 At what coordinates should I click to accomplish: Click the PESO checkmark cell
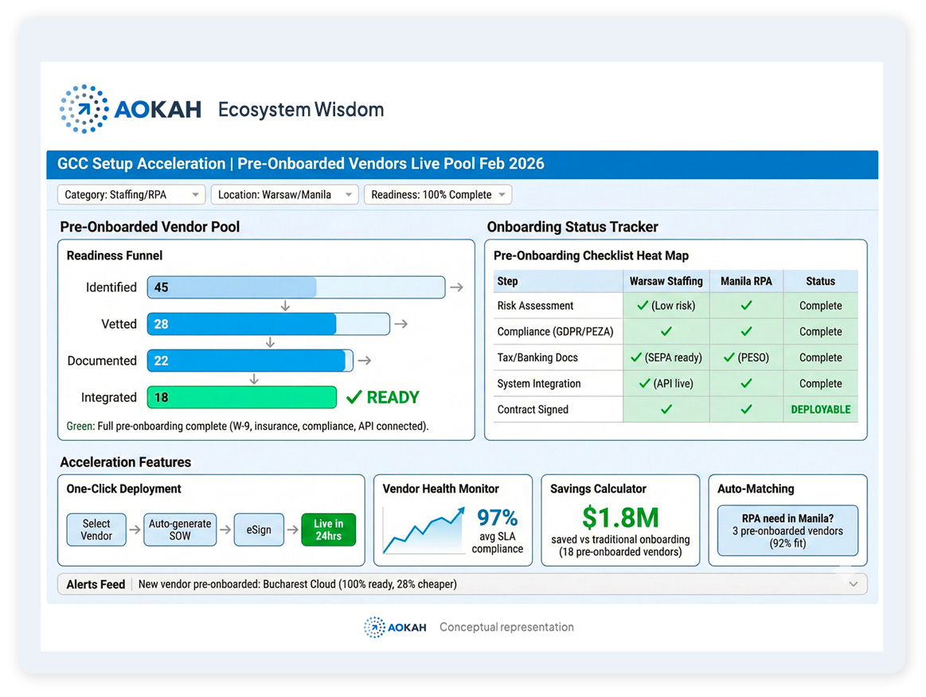(x=747, y=357)
